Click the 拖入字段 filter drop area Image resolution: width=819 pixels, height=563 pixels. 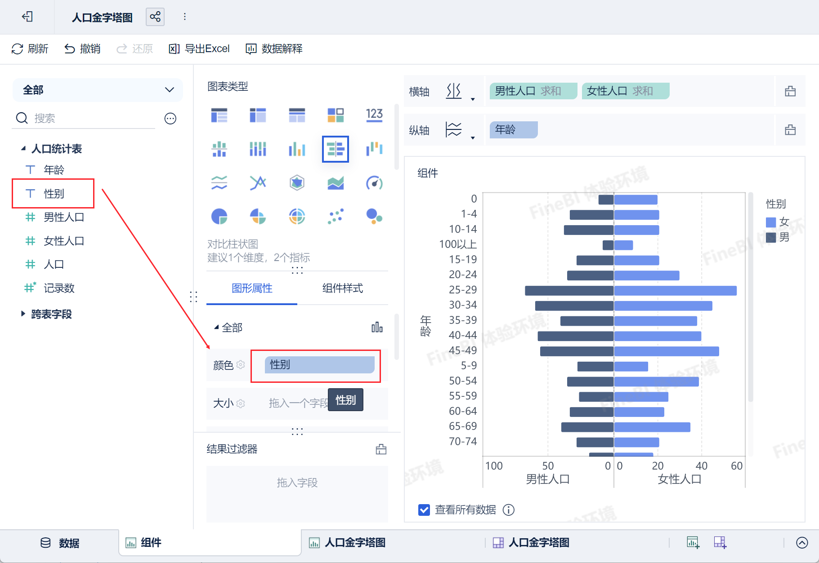(x=297, y=494)
